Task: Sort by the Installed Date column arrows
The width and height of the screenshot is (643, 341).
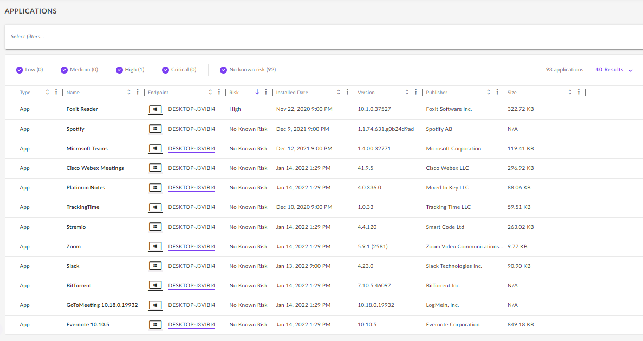Action: [x=339, y=92]
